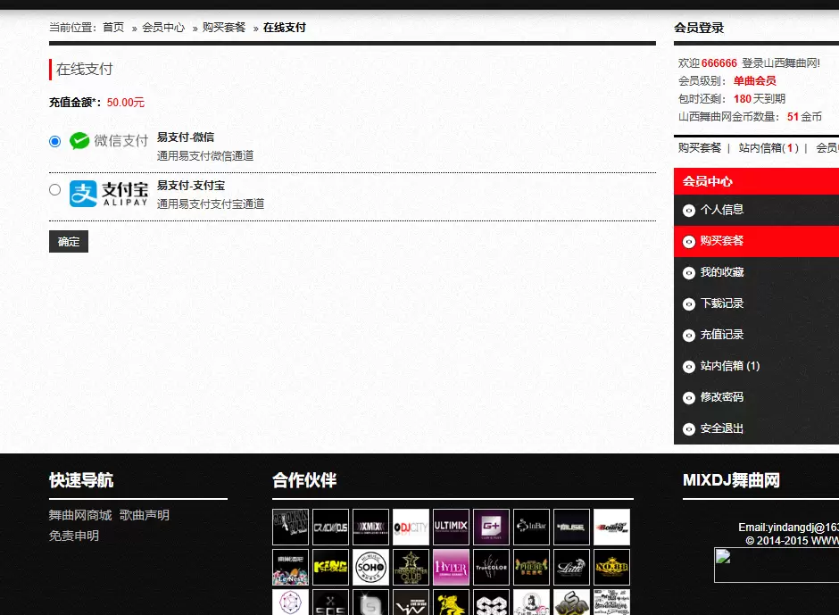Click bullet icon beside 安全退出
Screen dimensions: 839x615
pyautogui.click(x=689, y=429)
